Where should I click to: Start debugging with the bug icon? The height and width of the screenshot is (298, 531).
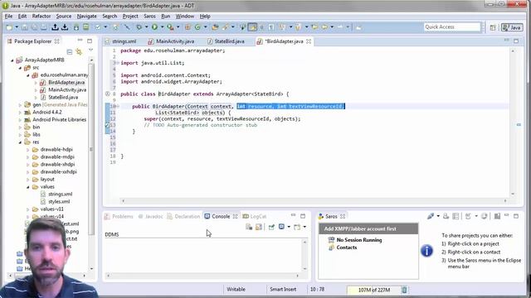[x=139, y=27]
